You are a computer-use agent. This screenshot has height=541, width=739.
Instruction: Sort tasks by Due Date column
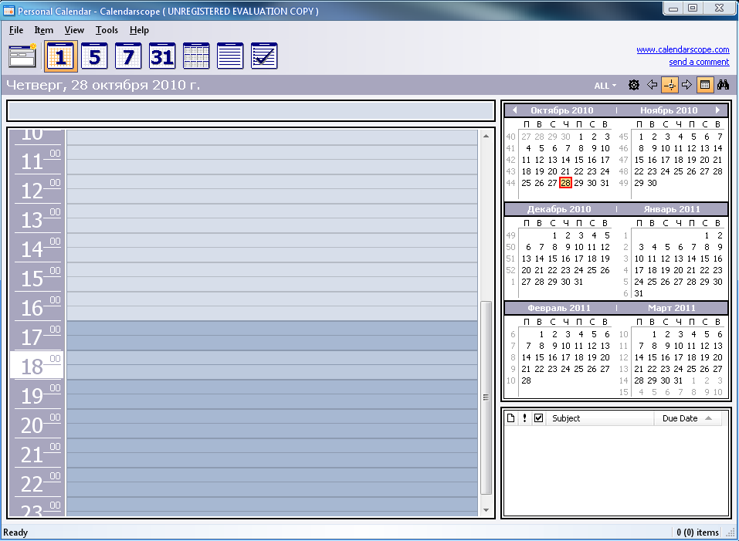point(687,418)
